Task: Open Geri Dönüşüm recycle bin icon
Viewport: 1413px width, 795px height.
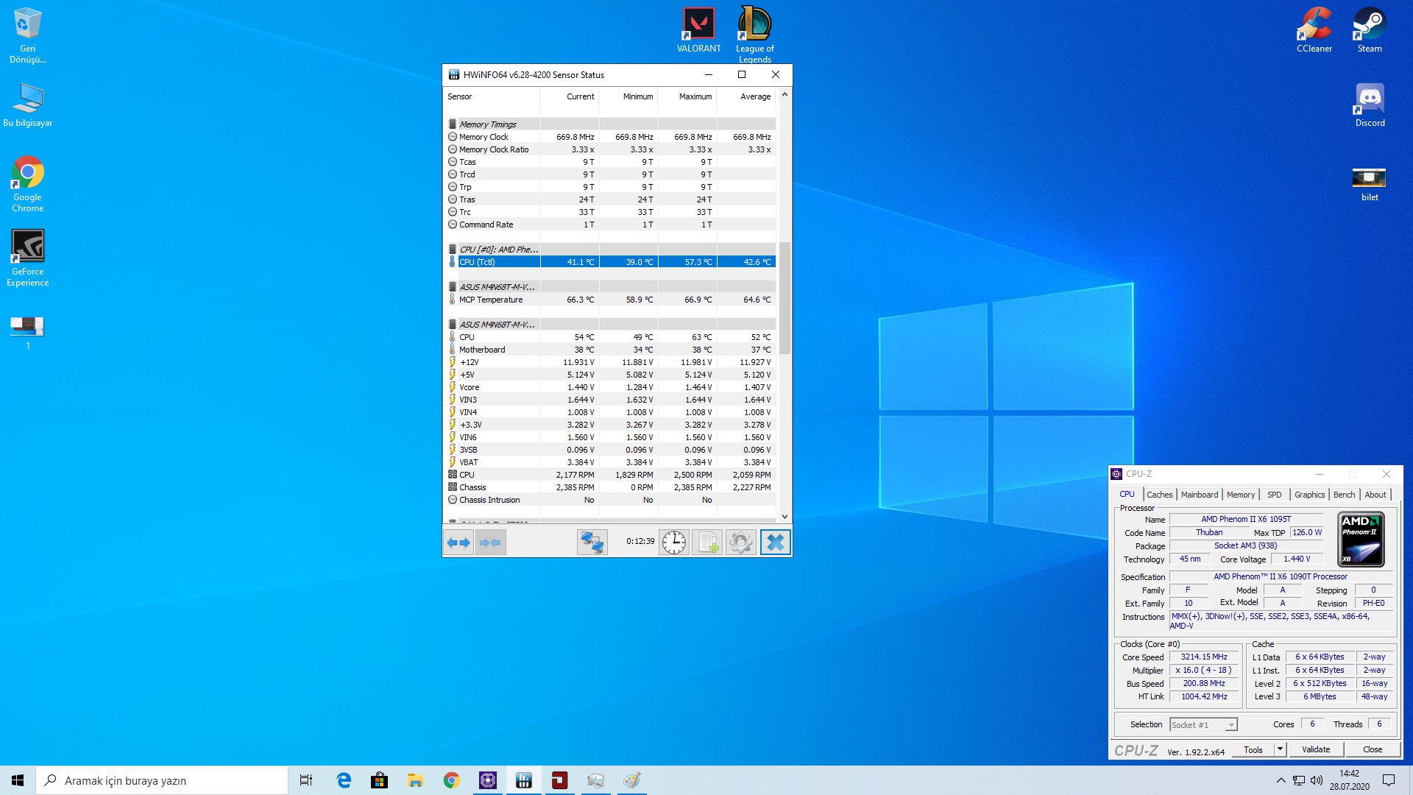Action: 28,35
